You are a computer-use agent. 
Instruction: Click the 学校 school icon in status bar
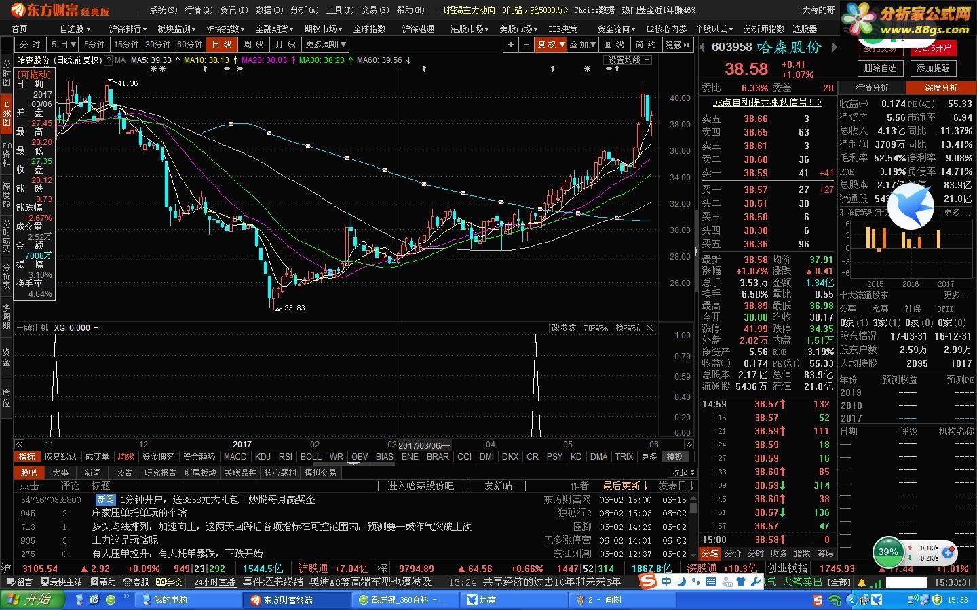(169, 582)
